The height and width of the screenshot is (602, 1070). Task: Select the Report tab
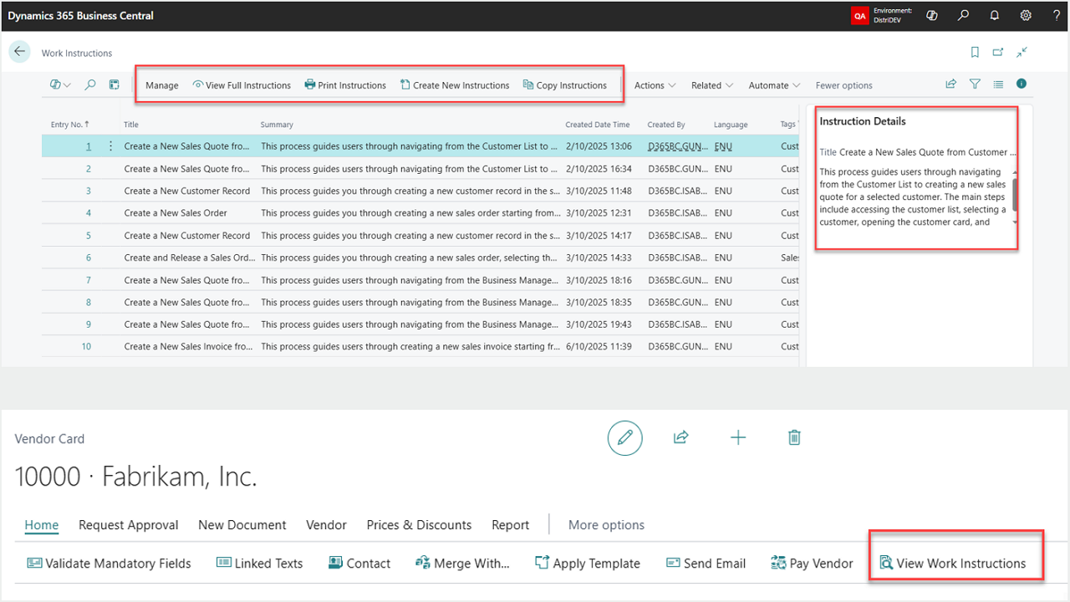511,525
